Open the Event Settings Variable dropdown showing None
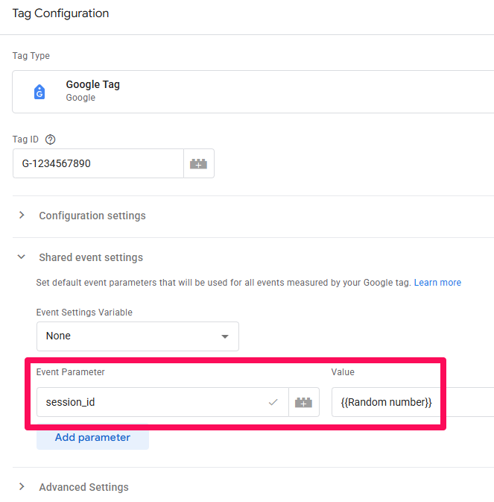 point(137,336)
